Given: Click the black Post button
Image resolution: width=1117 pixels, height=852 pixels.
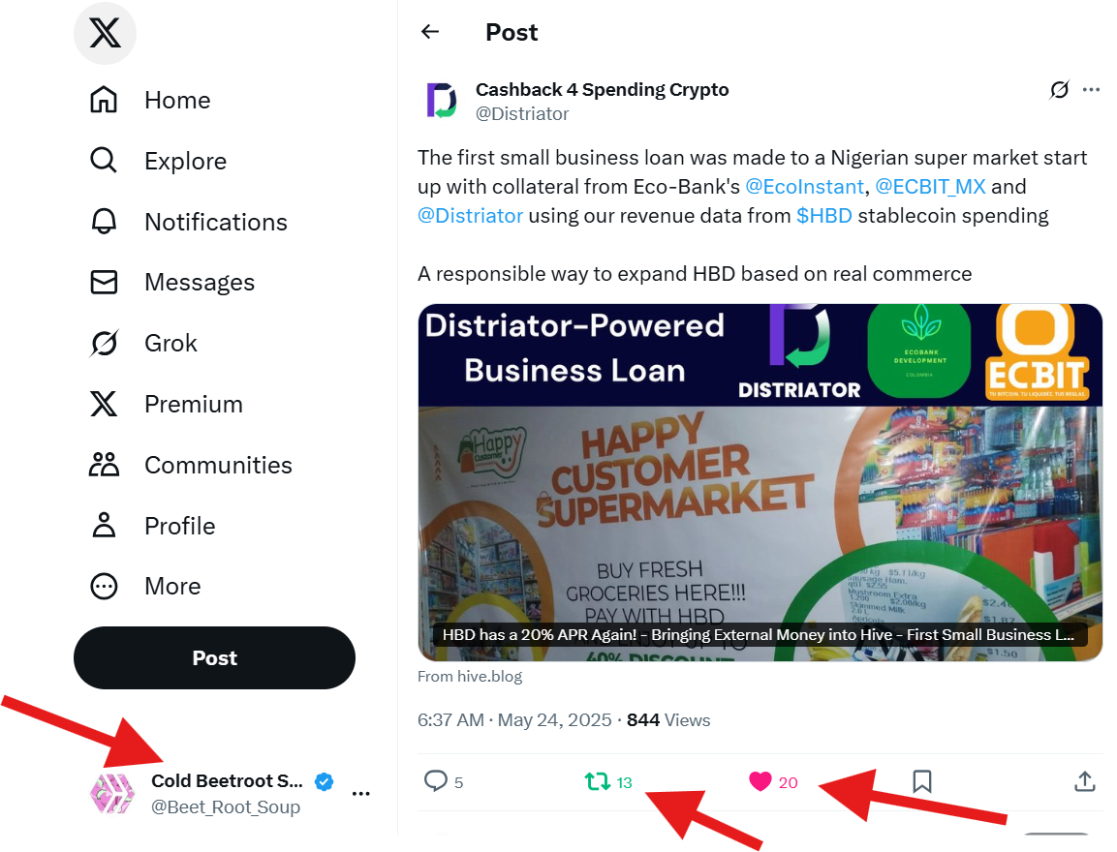Looking at the screenshot, I should [214, 657].
